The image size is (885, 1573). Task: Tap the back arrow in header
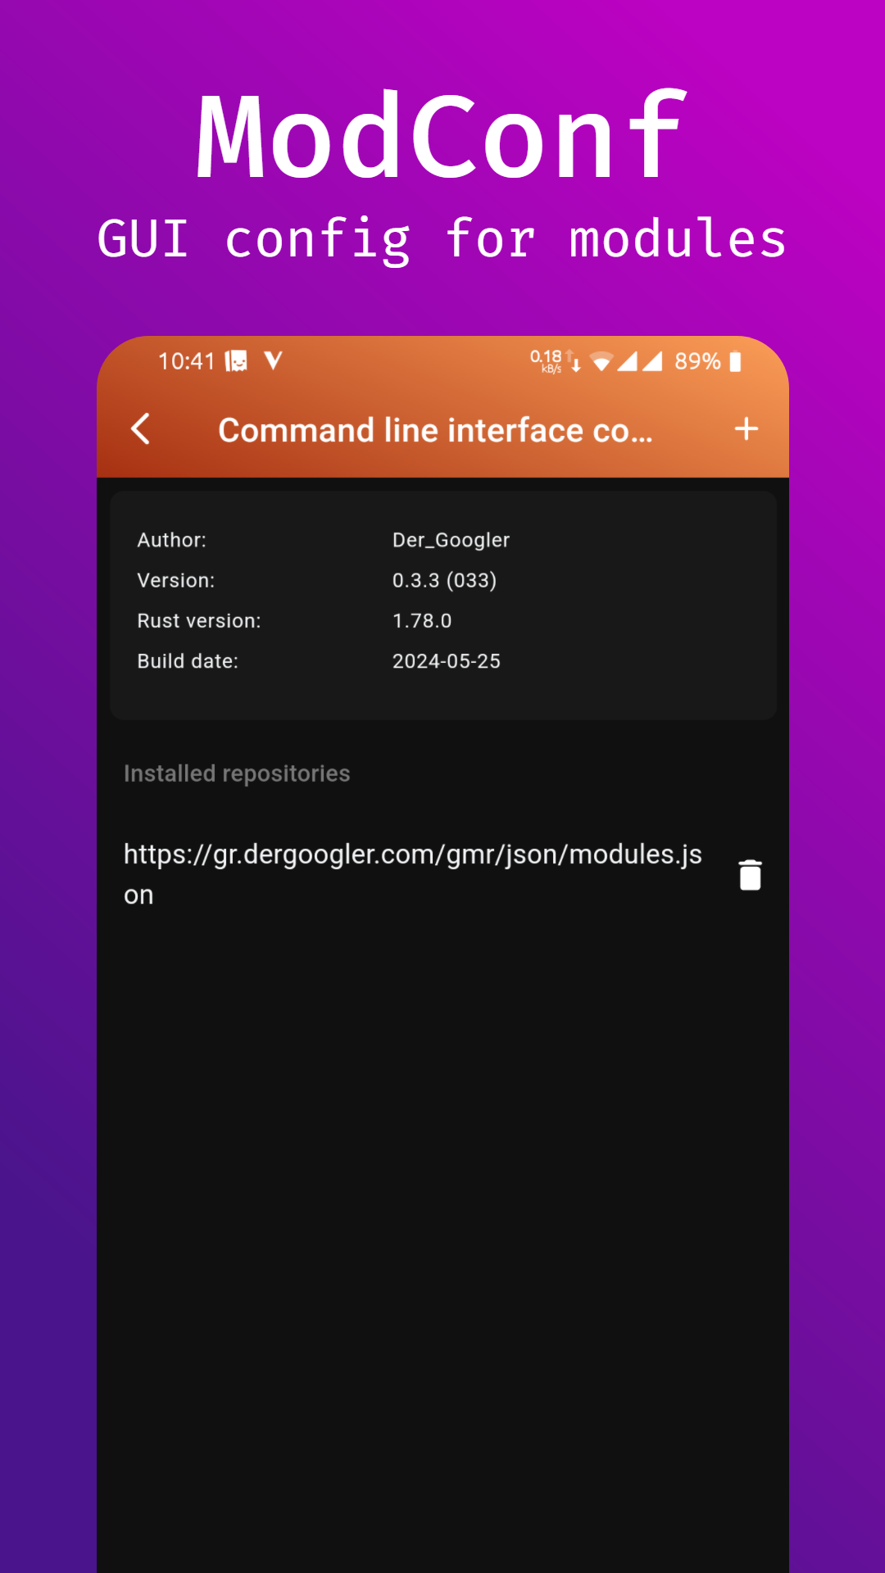tap(141, 428)
